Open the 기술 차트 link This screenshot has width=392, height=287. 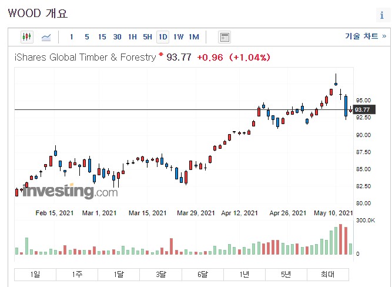coord(366,36)
